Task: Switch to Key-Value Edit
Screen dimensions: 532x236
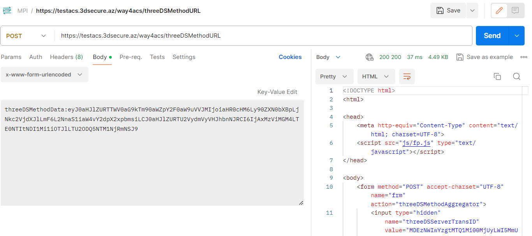Action: pos(277,92)
